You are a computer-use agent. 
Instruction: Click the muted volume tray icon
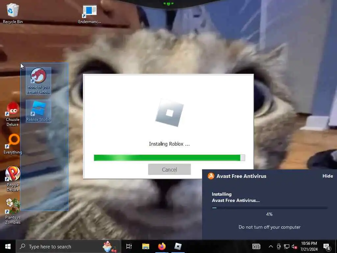pyautogui.click(x=294, y=246)
